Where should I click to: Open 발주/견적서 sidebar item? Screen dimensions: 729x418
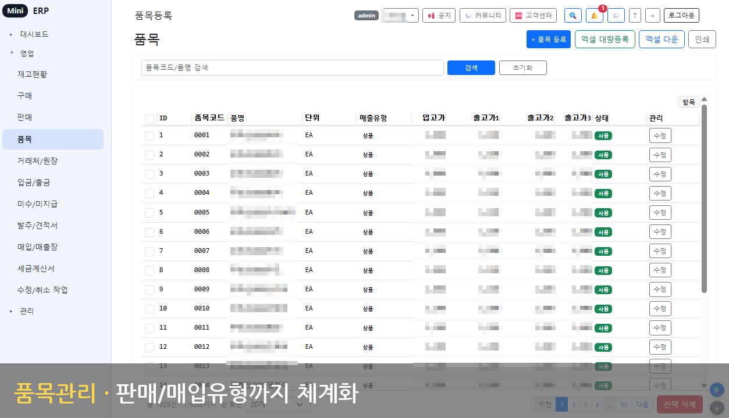(x=37, y=226)
